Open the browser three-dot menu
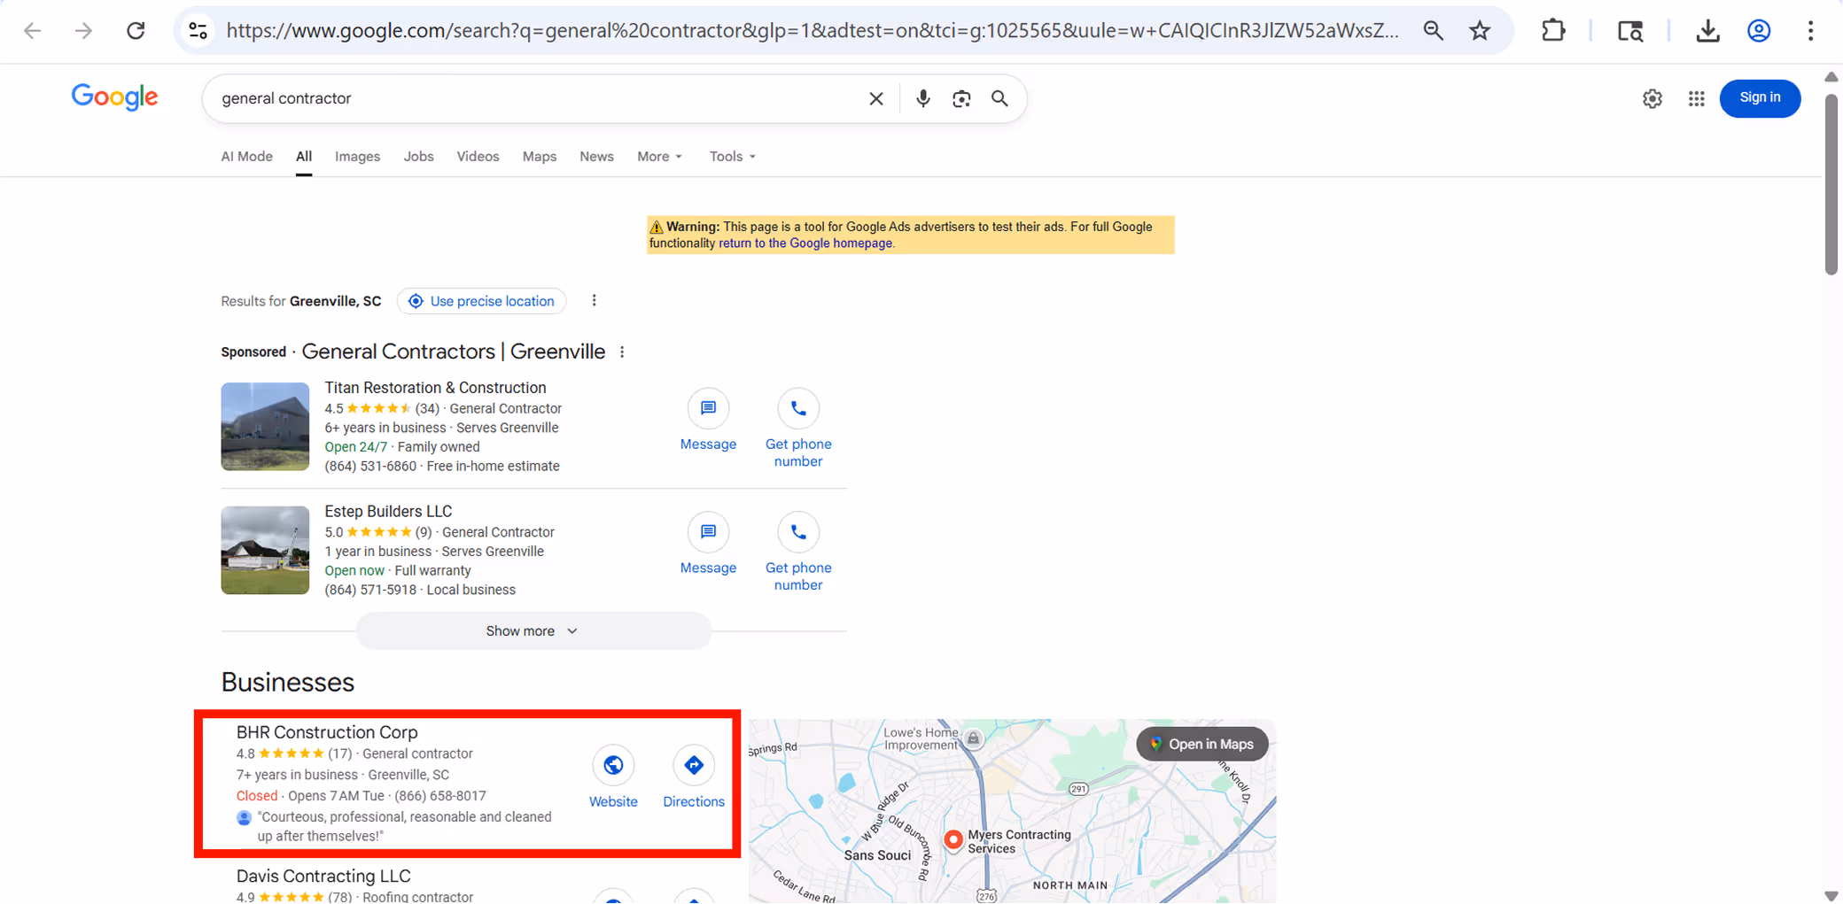 pos(1810,31)
